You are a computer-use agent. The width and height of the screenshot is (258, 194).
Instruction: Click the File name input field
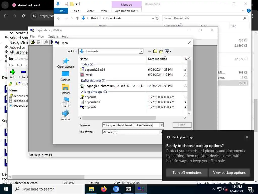[131, 125]
